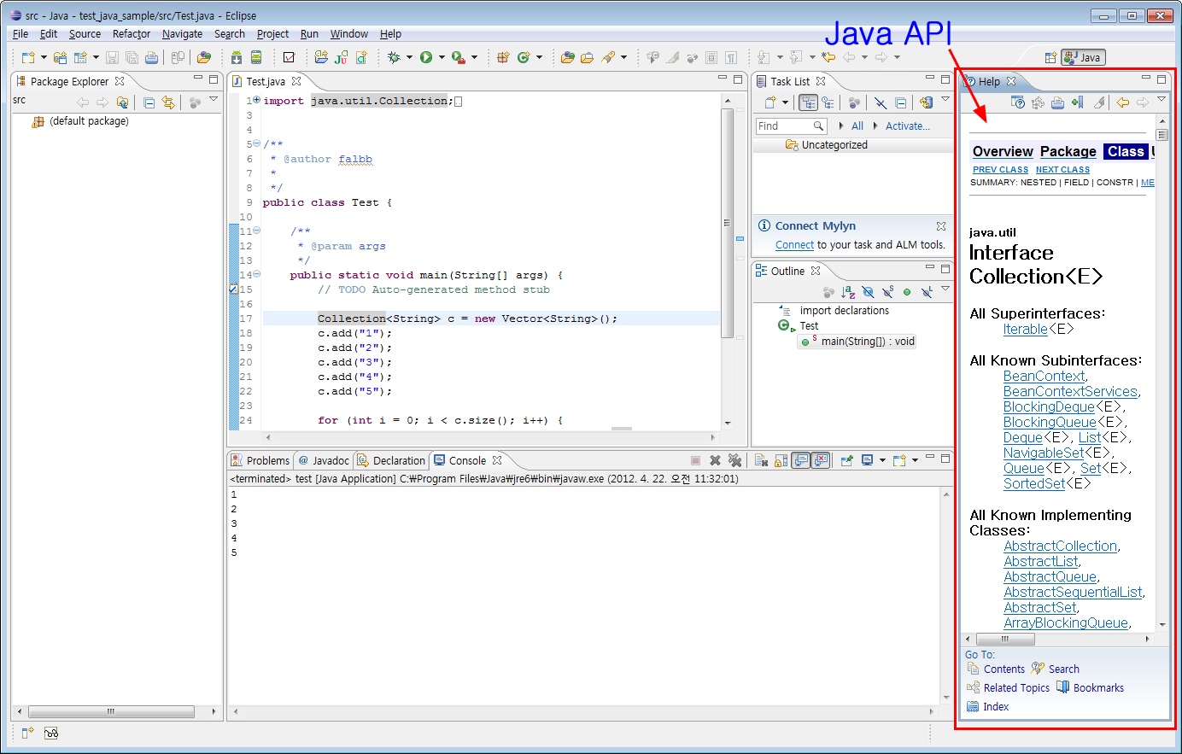The width and height of the screenshot is (1182, 754).
Task: Collapse All in Package Explorer
Action: pos(149,102)
